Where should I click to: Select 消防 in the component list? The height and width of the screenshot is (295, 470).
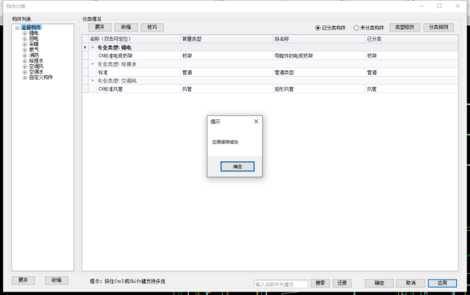pyautogui.click(x=34, y=55)
